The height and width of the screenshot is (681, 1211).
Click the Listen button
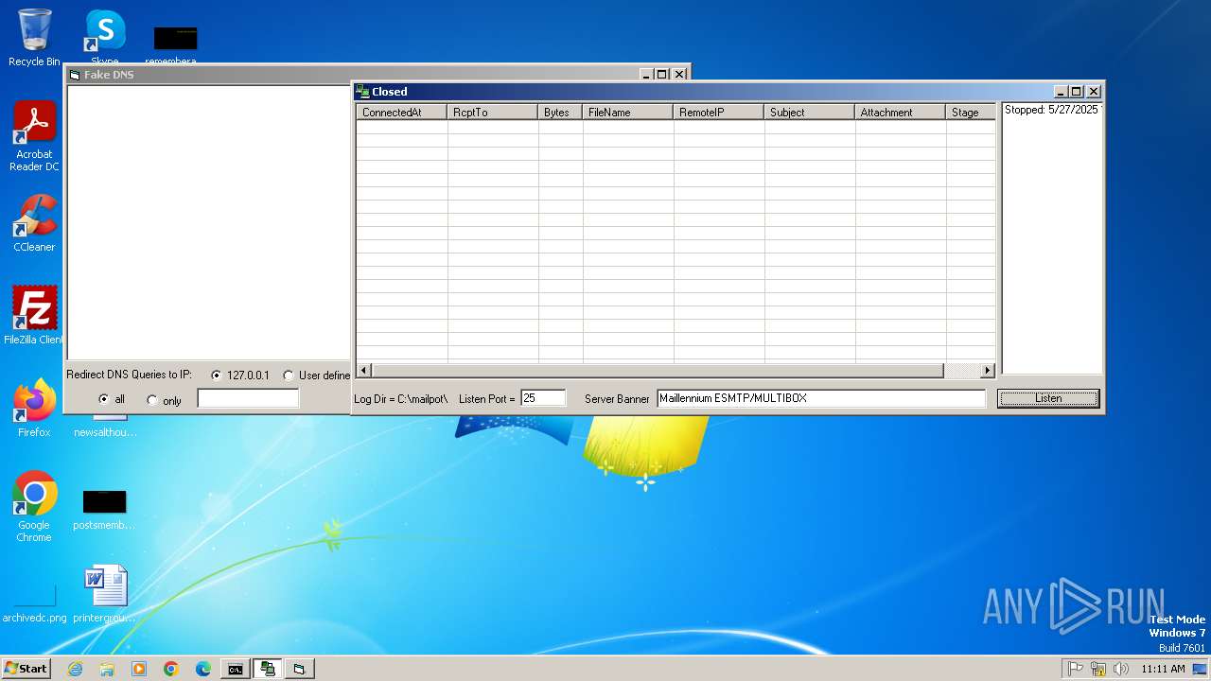pos(1048,398)
